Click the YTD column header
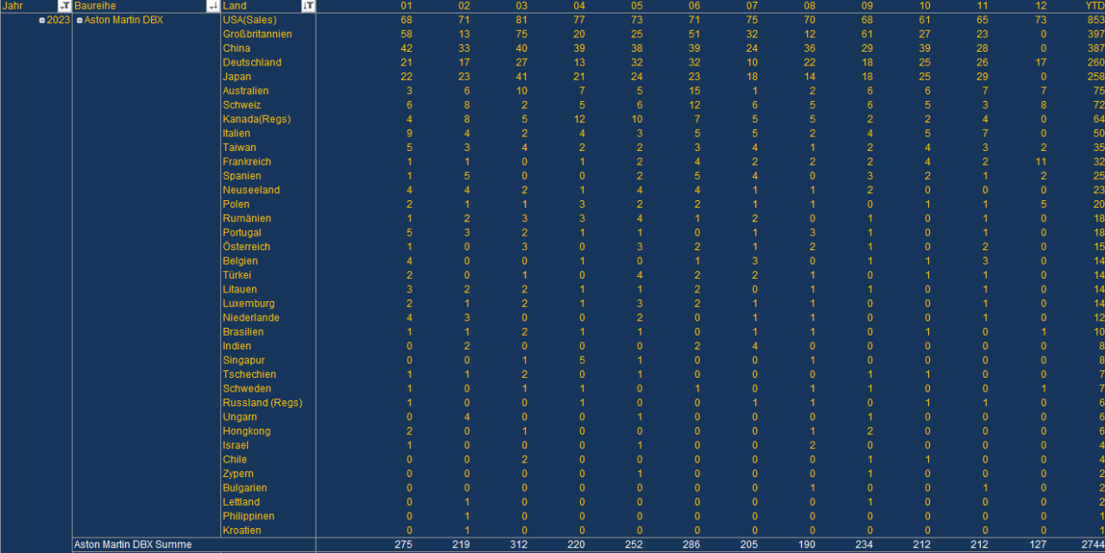Viewport: 1105px width, 553px height. [x=1095, y=6]
